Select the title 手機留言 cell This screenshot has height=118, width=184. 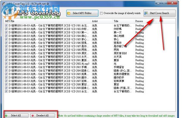[x=119, y=67]
